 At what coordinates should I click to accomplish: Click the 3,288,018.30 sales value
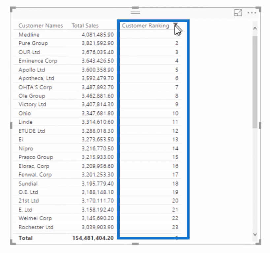tap(98, 131)
